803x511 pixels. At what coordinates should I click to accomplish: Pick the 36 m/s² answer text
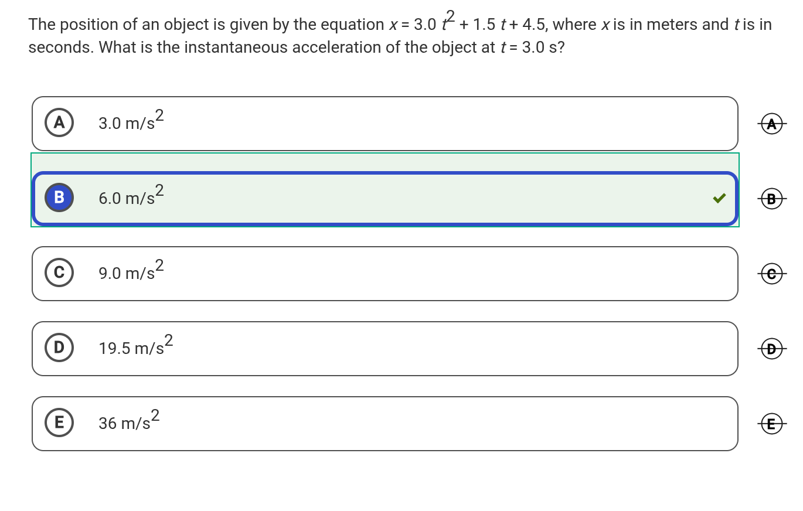point(128,422)
